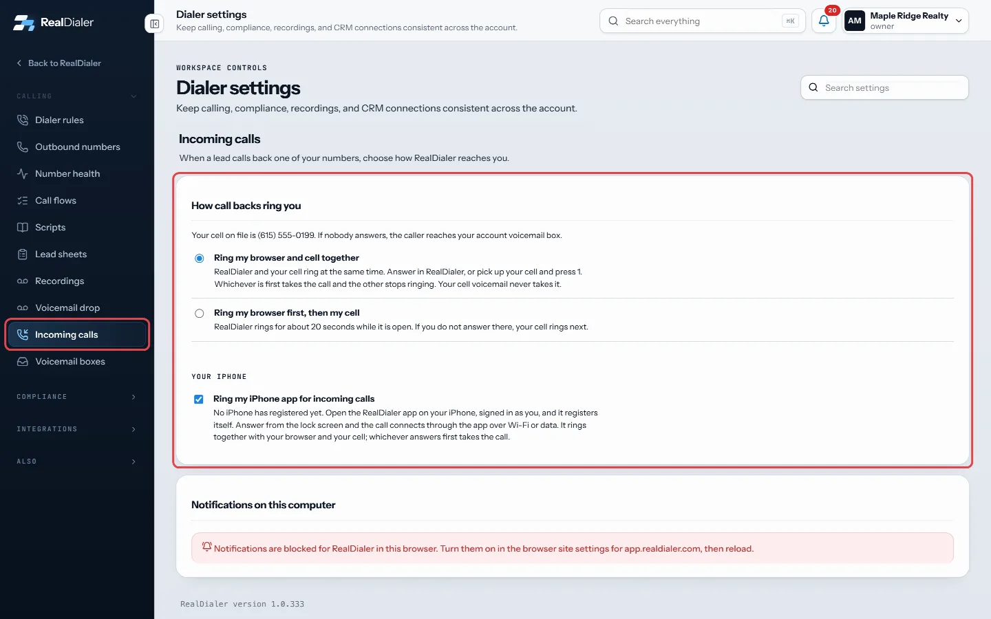Viewport: 991px width, 619px height.
Task: Collapse the sidebar with the panel toggle icon
Action: (x=155, y=24)
